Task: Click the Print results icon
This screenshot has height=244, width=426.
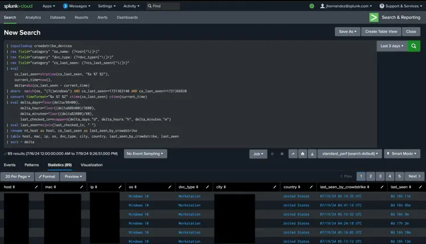Action: (x=302, y=154)
